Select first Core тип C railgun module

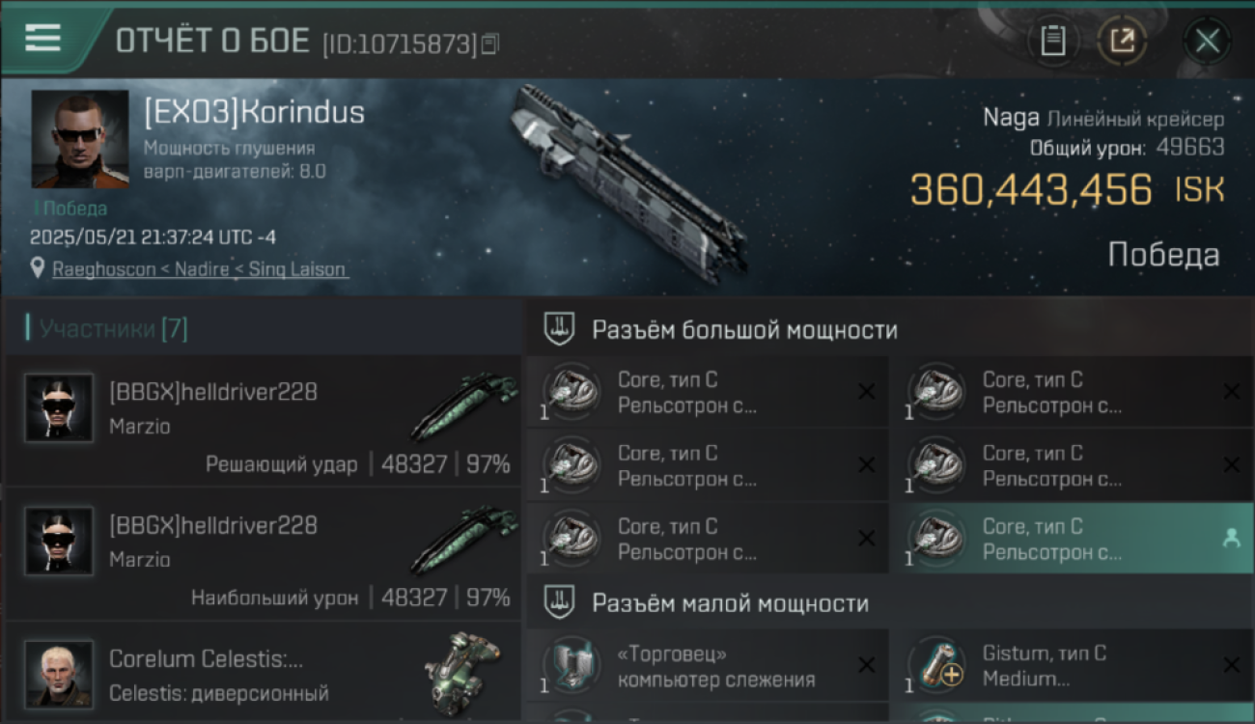coord(707,392)
